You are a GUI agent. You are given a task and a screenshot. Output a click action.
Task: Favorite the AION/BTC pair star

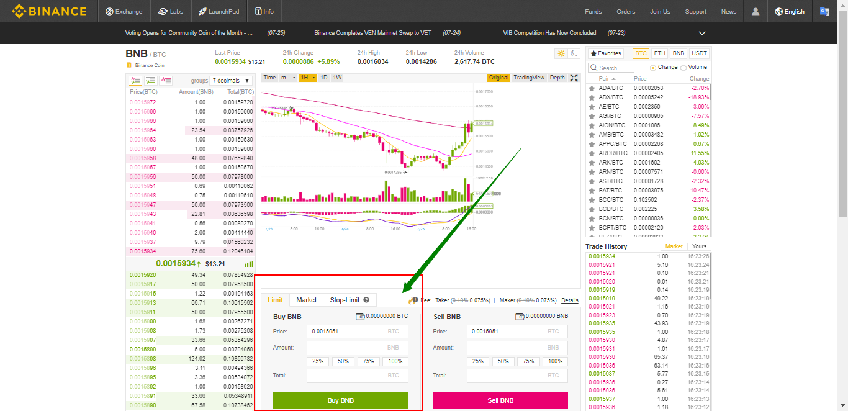click(592, 125)
